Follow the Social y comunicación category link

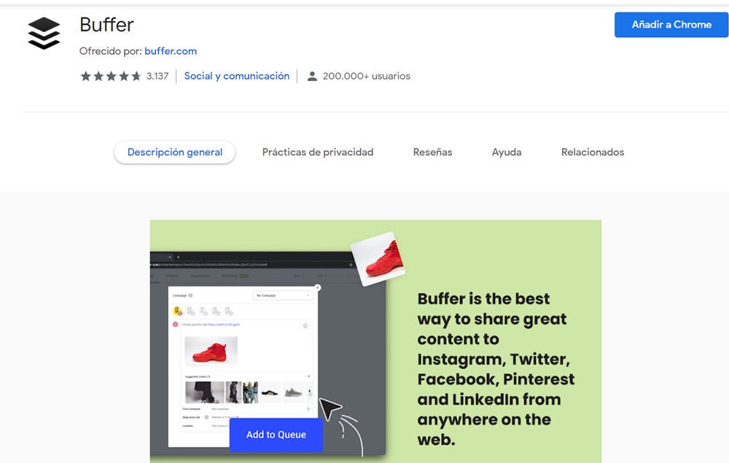click(237, 76)
